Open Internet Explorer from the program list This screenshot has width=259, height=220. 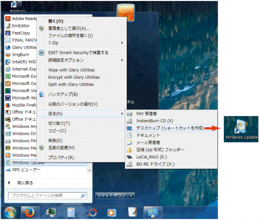tap(21, 69)
